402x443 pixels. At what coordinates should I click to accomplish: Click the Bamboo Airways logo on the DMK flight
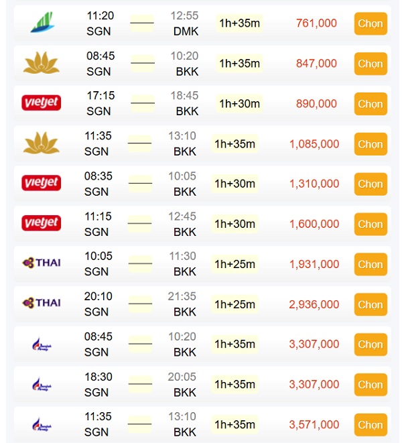click(41, 23)
